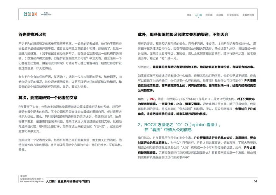Click the 目录 label in header
Screen dimensions: 276x195
point(189,14)
